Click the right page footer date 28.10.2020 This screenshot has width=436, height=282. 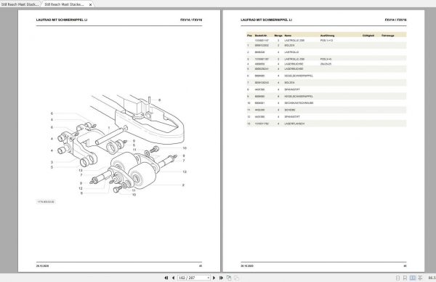tap(247, 266)
